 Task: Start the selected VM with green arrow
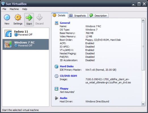[29, 18]
